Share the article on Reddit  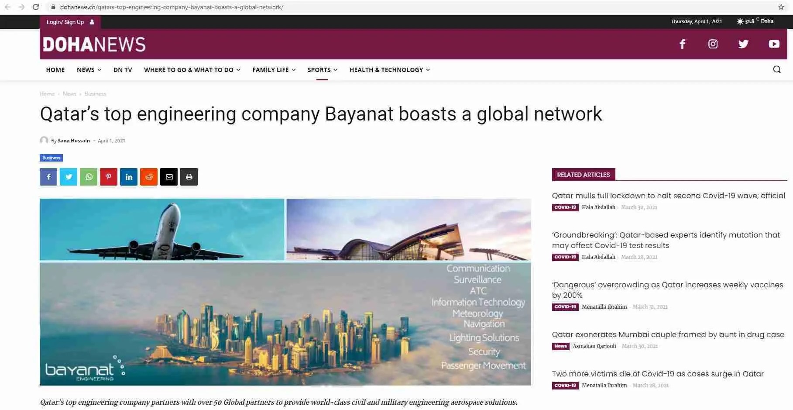point(149,176)
